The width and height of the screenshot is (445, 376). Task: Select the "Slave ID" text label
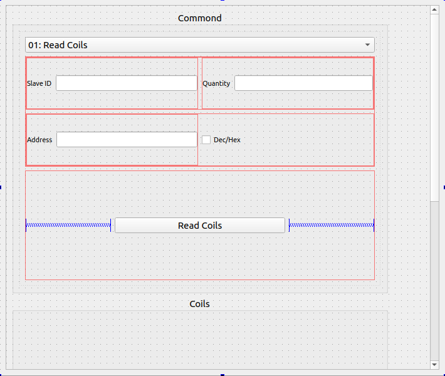click(x=39, y=83)
